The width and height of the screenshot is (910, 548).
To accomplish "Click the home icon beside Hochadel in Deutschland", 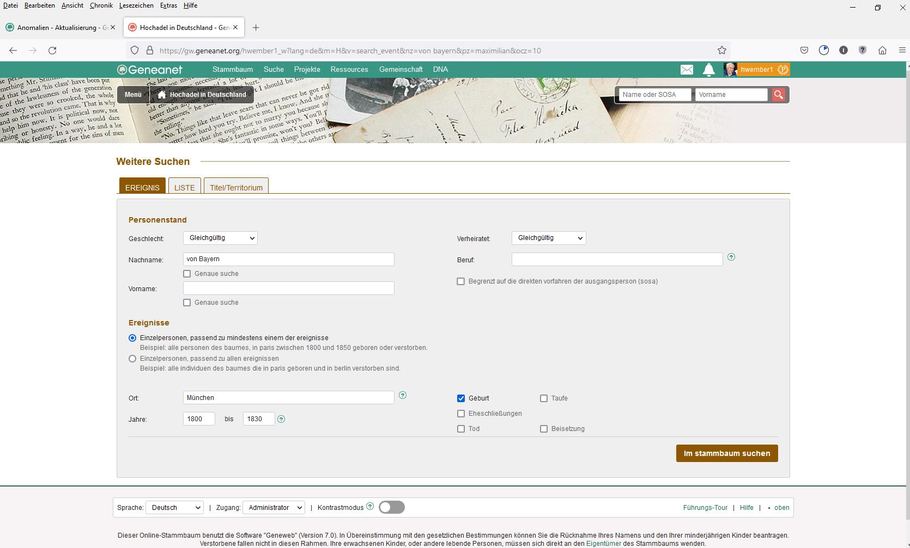I will 162,95.
